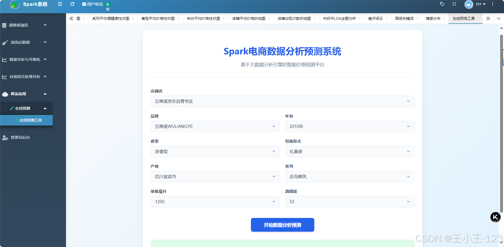This screenshot has width=504, height=247.
Task: Close the 年份平均价格柱状图 tab
Action: click(x=224, y=18)
